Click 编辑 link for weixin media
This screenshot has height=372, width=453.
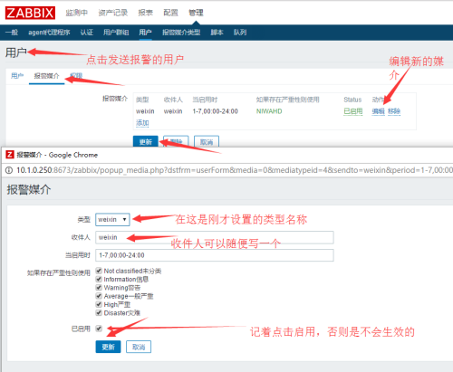pos(378,111)
